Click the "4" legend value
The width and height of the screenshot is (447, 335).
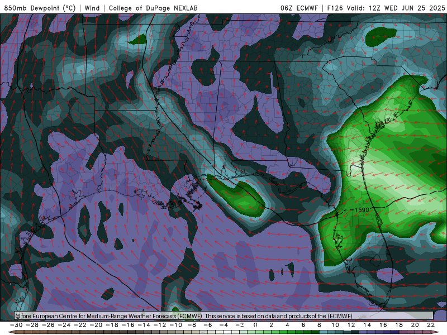pyautogui.click(x=287, y=325)
